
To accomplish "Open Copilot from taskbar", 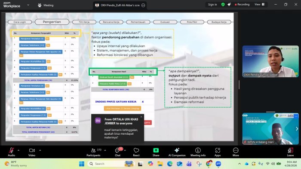I will 150,164.
